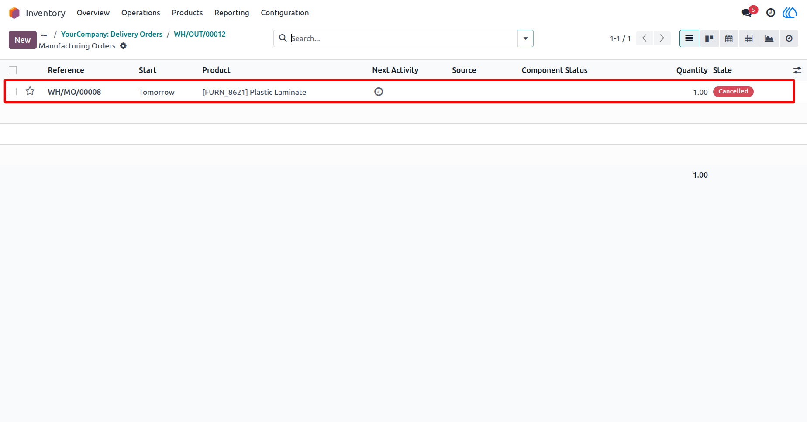This screenshot has height=422, width=807.
Task: Tick the checkbox for WH/MO/00008
Action: (13, 92)
